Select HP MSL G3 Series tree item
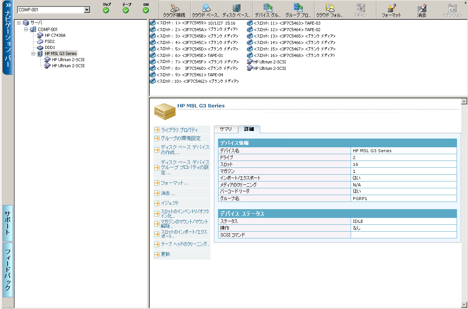 point(61,54)
